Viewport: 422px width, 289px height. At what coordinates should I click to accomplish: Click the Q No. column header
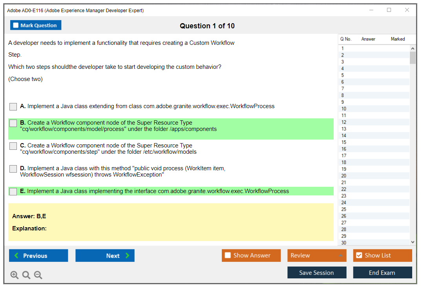coord(346,39)
